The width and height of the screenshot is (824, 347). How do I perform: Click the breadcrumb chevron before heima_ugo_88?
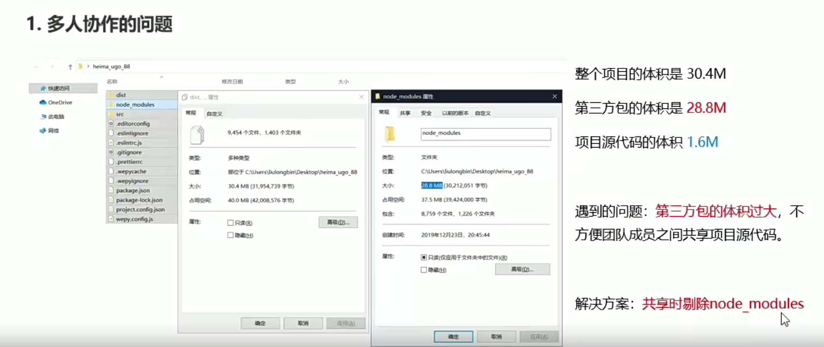pyautogui.click(x=88, y=66)
